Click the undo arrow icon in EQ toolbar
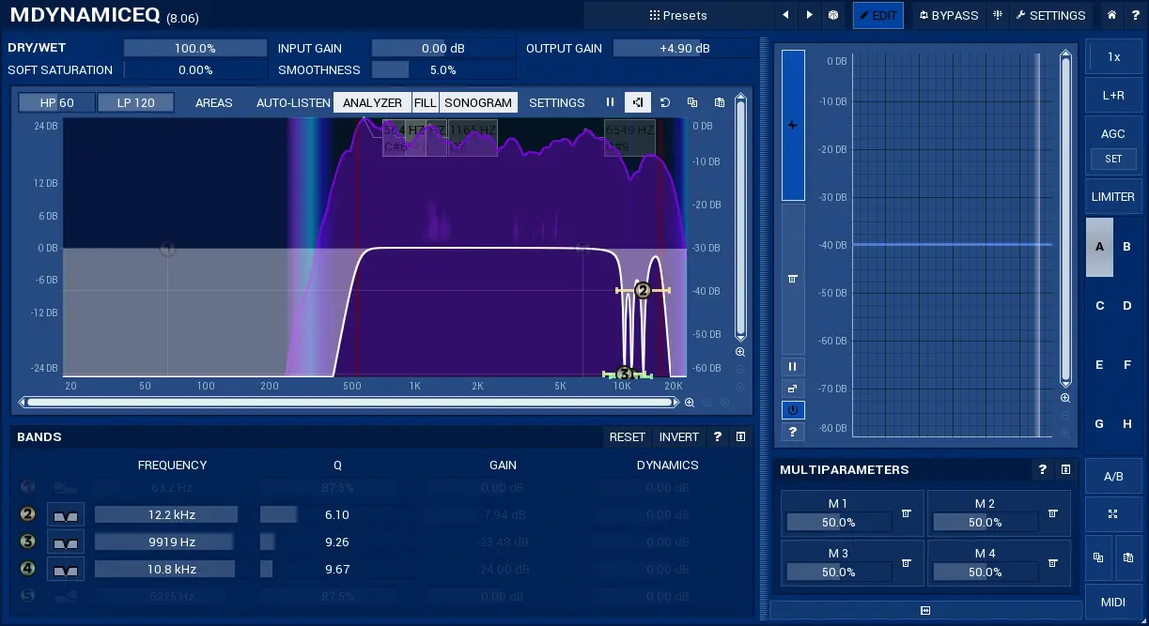The height and width of the screenshot is (626, 1149). (x=665, y=102)
